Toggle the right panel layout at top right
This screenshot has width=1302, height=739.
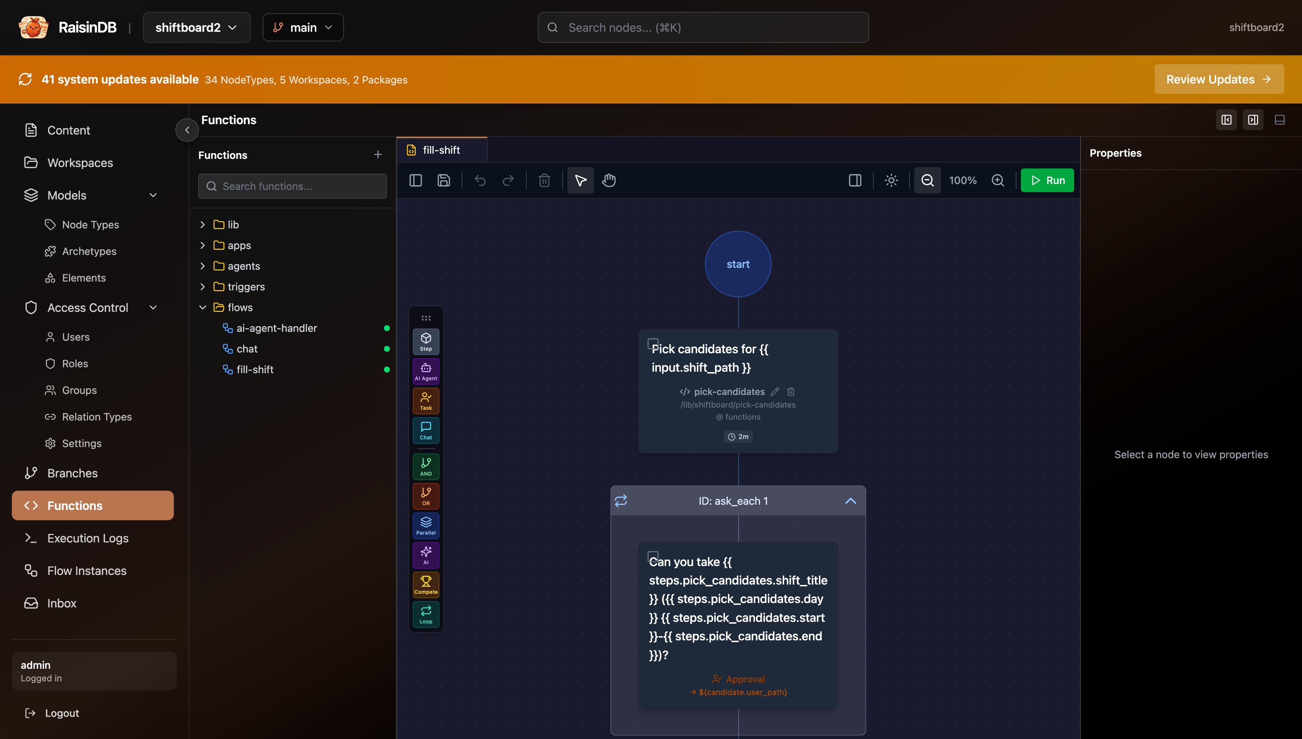tap(1253, 120)
